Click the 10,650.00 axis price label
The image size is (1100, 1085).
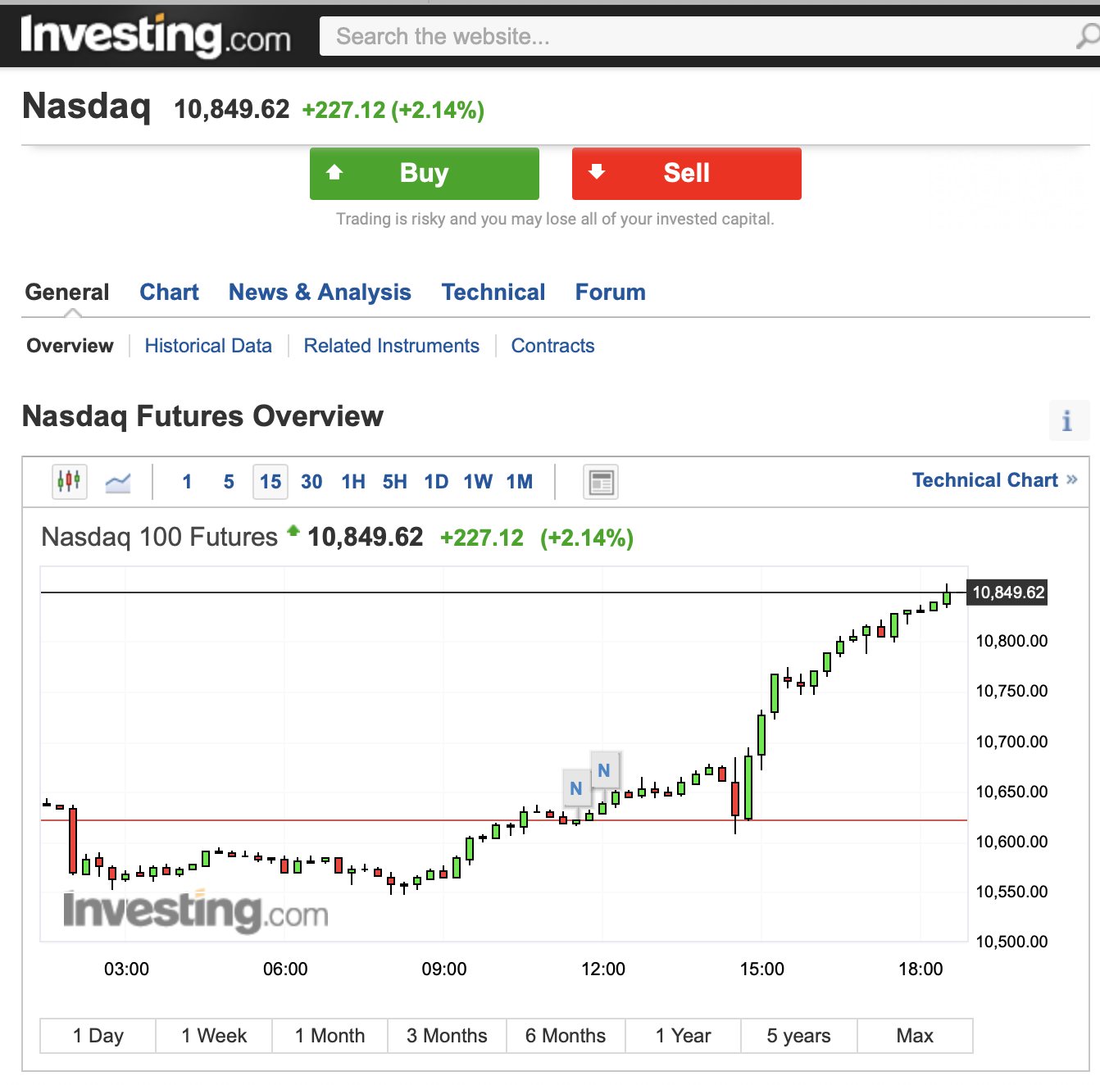point(1011,792)
